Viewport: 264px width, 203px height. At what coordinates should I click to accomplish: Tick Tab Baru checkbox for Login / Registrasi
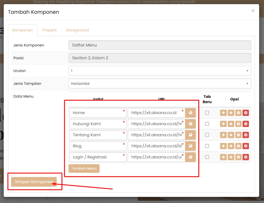pyautogui.click(x=207, y=157)
